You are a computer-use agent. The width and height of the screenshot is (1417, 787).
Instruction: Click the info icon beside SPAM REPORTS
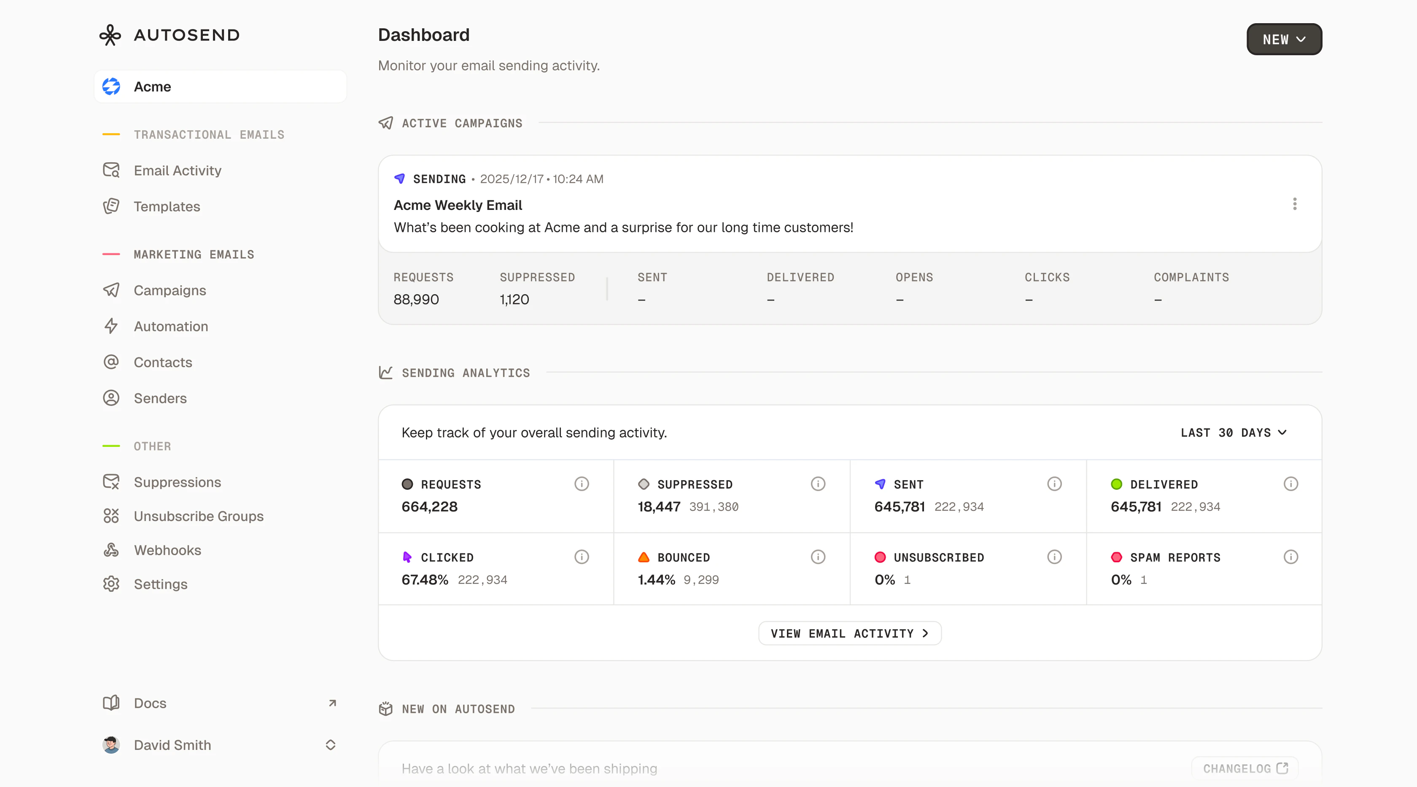coord(1291,556)
